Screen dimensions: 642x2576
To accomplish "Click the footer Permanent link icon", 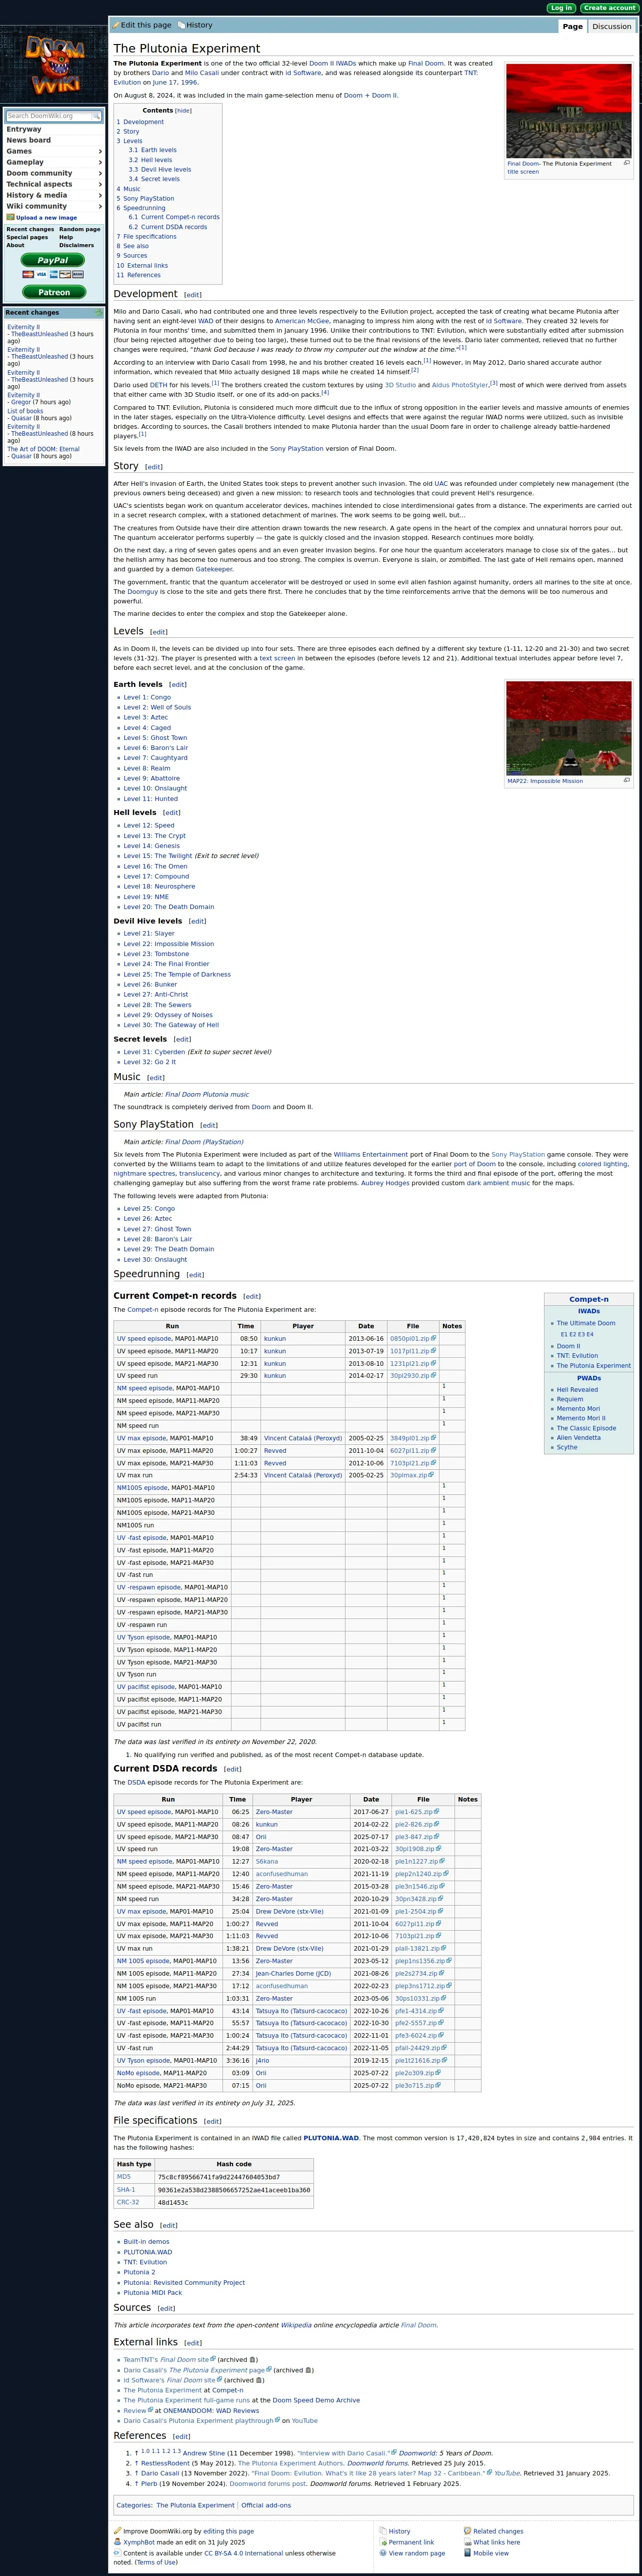I will (x=383, y=2541).
